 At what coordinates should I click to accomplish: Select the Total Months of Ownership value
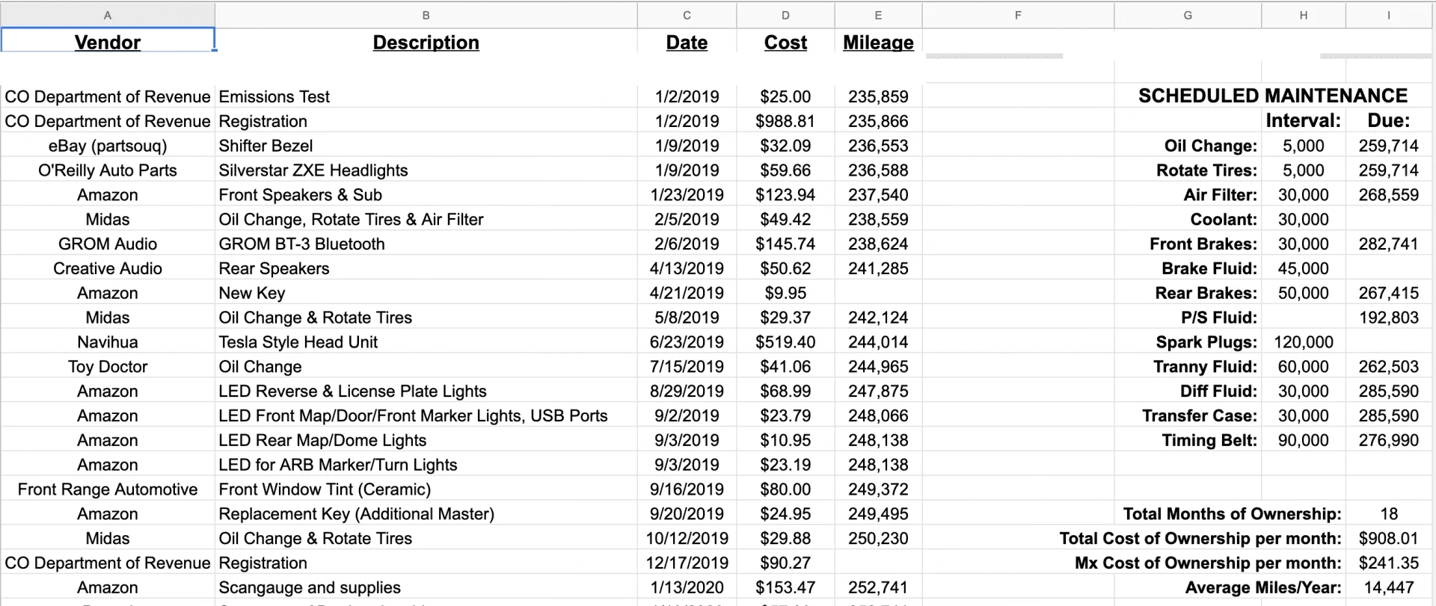pos(1388,514)
